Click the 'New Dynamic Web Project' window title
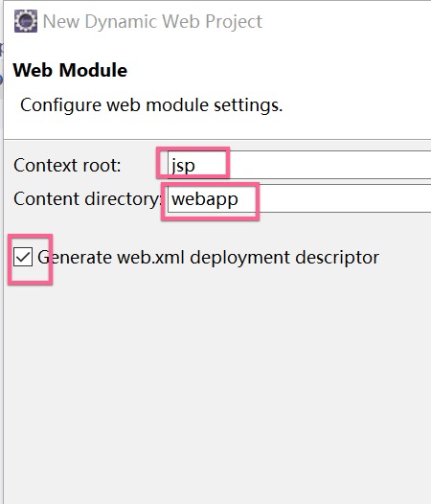Viewport: 431px width, 504px height. [152, 21]
